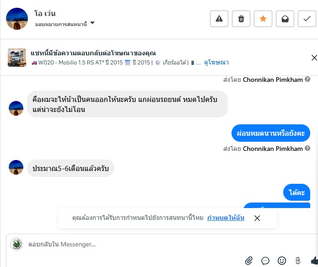Delete conversation with the trash icon

click(241, 19)
